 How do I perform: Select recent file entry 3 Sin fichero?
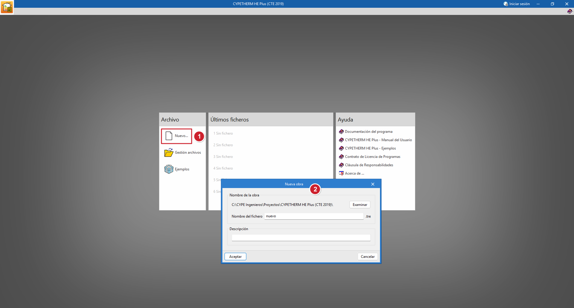coord(223,157)
